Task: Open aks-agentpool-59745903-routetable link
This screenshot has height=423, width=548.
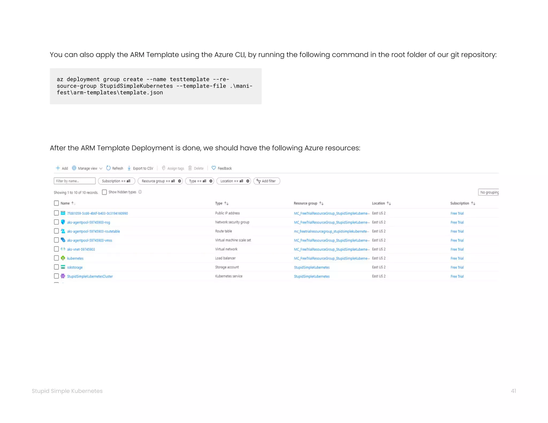Action: click(93, 231)
